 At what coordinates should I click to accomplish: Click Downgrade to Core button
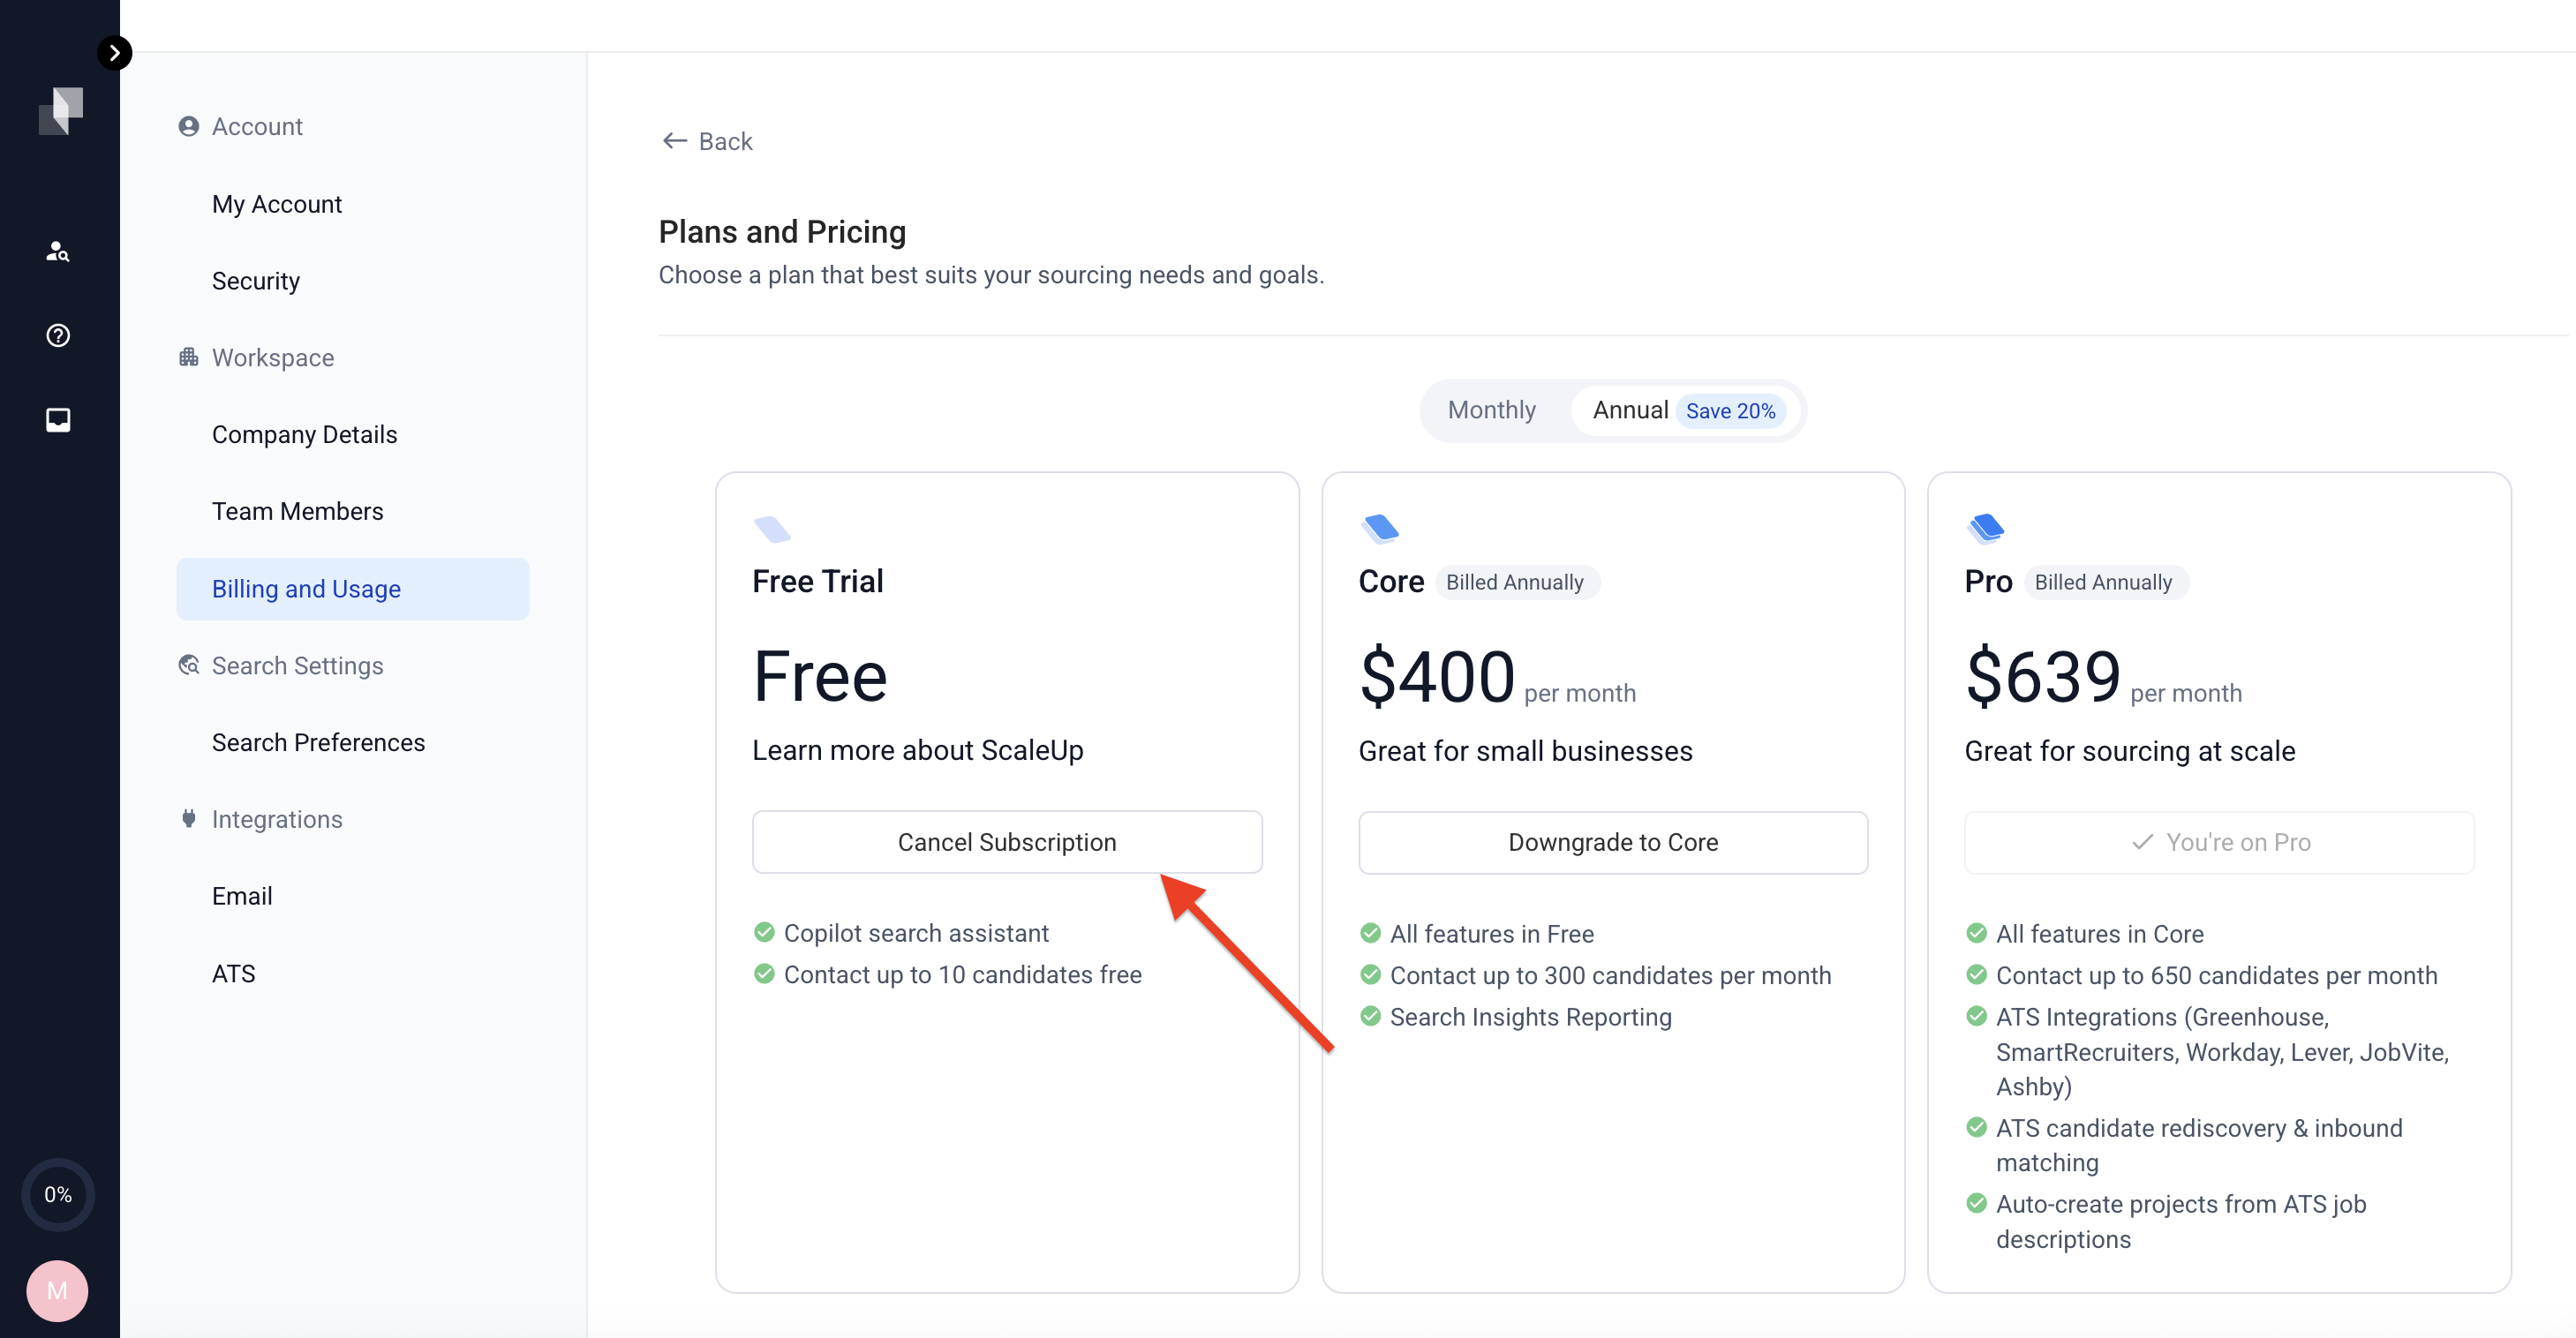point(1612,842)
